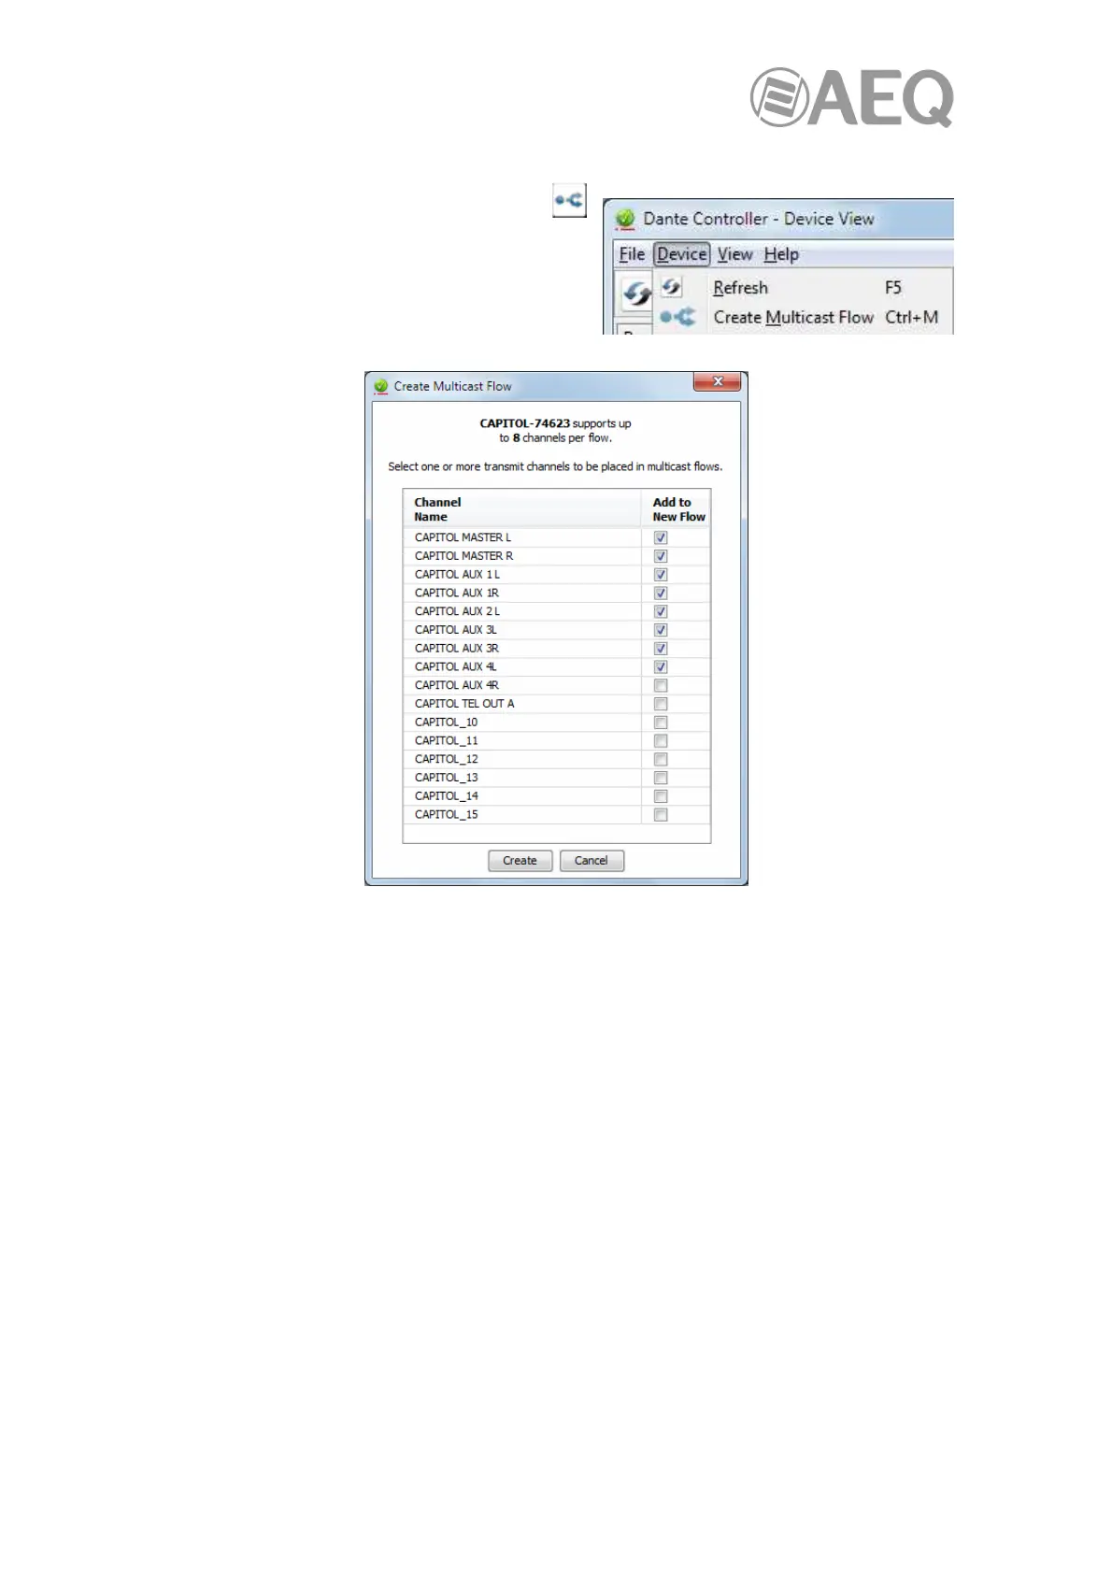
Task: Uncheck CAPITOL MASTER L checkbox
Action: pos(661,537)
